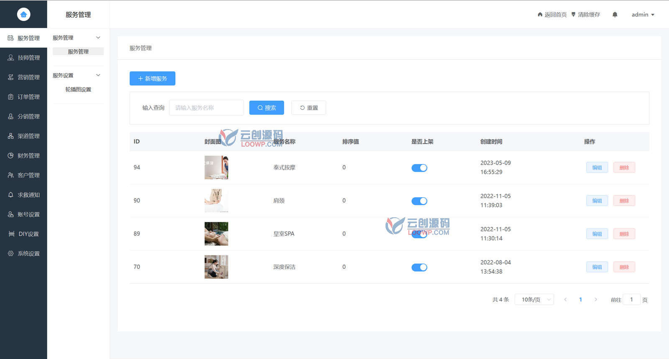Open 账号设置 in the sidebar
The height and width of the screenshot is (359, 669).
[23, 214]
